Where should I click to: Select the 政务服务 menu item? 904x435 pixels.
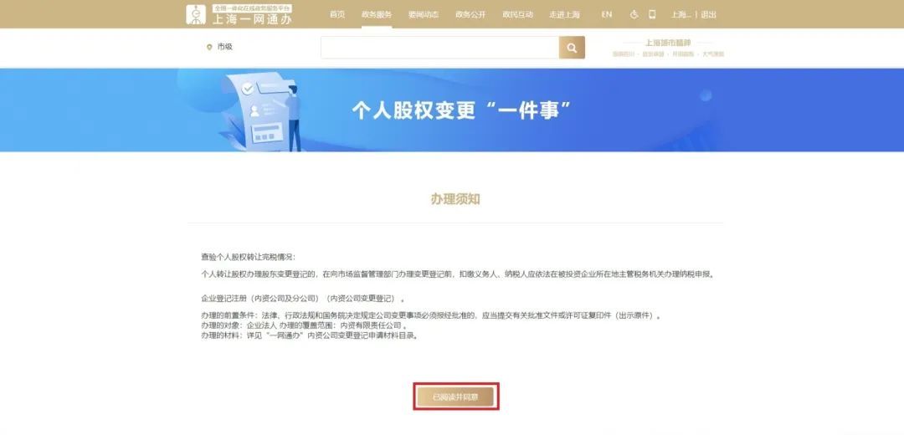tap(377, 14)
